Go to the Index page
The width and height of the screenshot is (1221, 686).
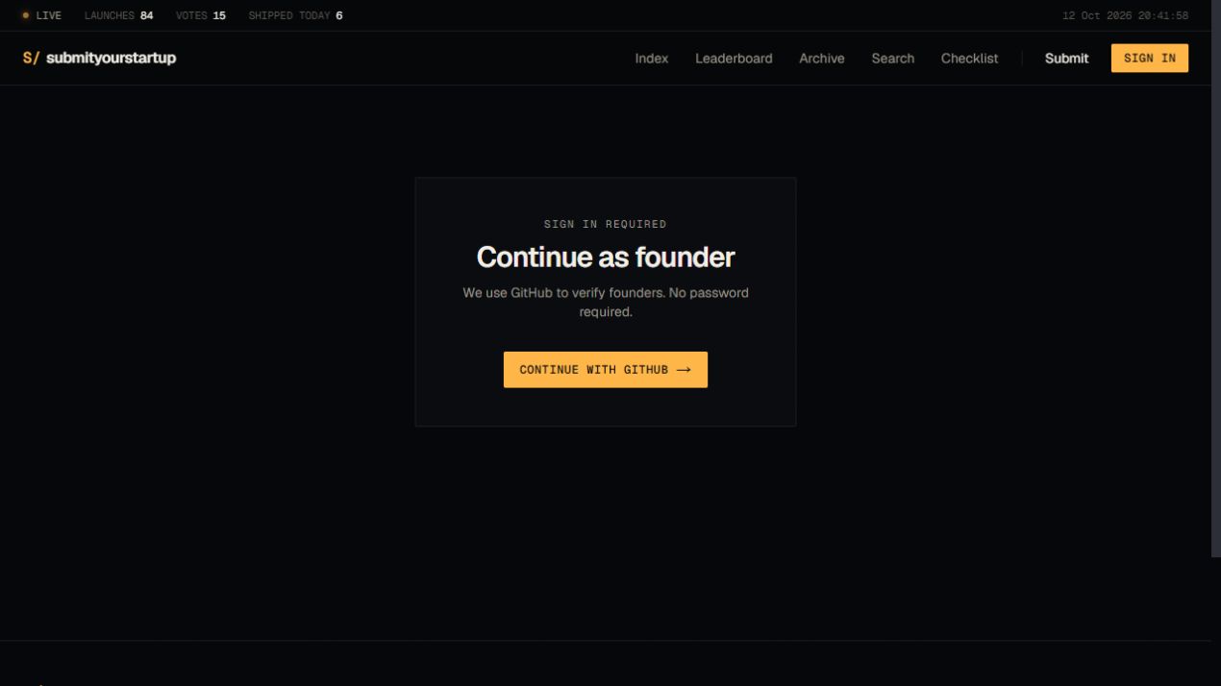point(651,59)
